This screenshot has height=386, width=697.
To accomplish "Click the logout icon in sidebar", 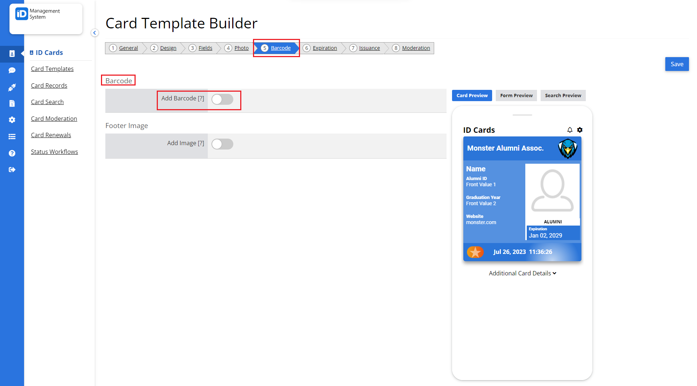I will (x=12, y=170).
